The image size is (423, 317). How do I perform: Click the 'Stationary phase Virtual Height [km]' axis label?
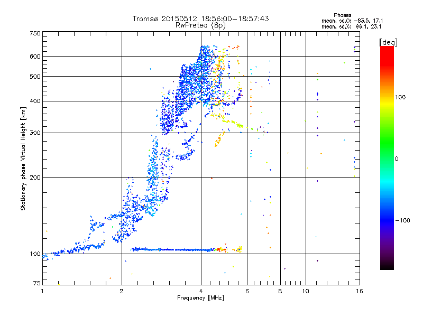pyautogui.click(x=23, y=159)
